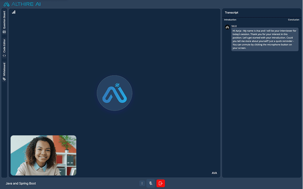Select Ava's greeting message in the transcript
Screen dimensions: 303x189
265,39
